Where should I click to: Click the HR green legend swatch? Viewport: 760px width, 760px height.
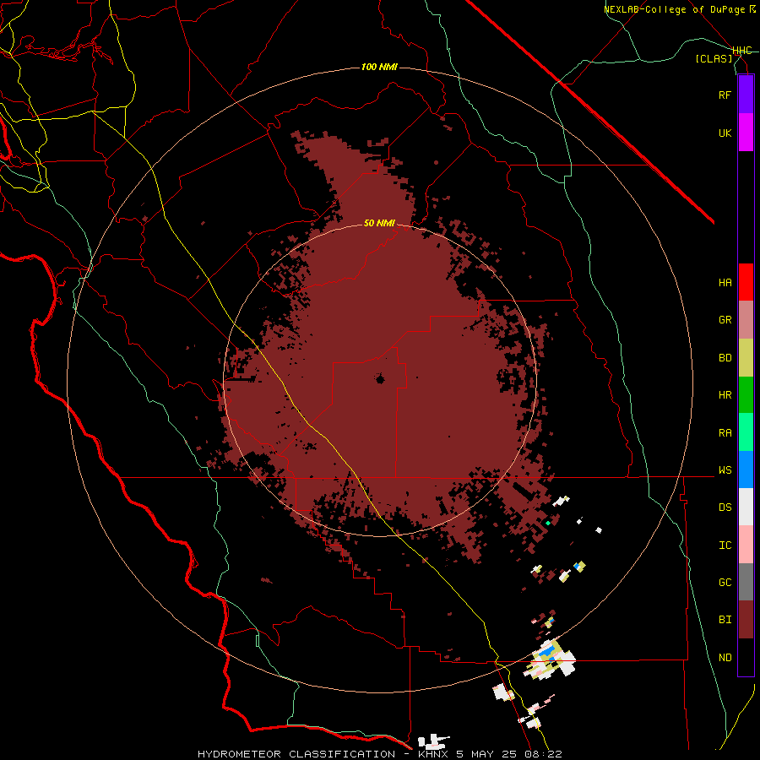pyautogui.click(x=746, y=395)
